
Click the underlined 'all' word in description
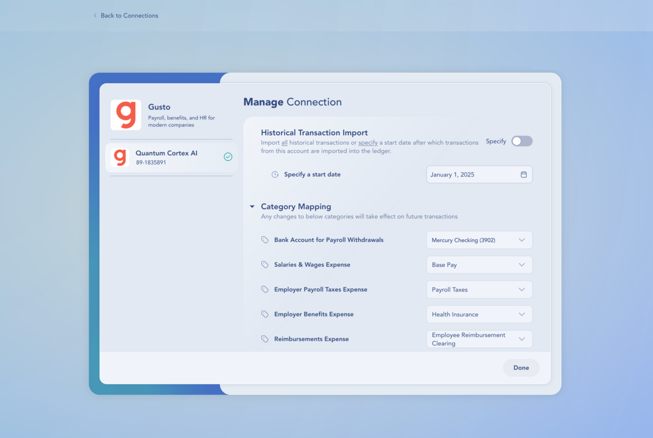284,142
